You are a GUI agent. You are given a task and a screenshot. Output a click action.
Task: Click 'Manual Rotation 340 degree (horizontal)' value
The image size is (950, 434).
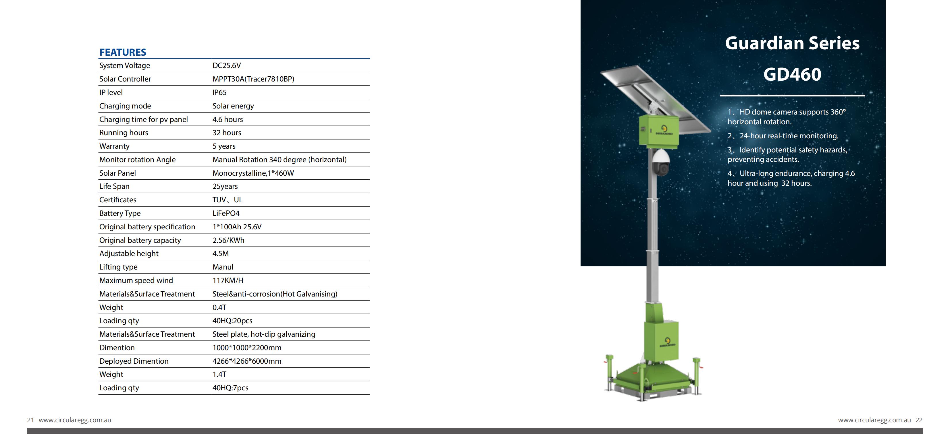pos(280,160)
